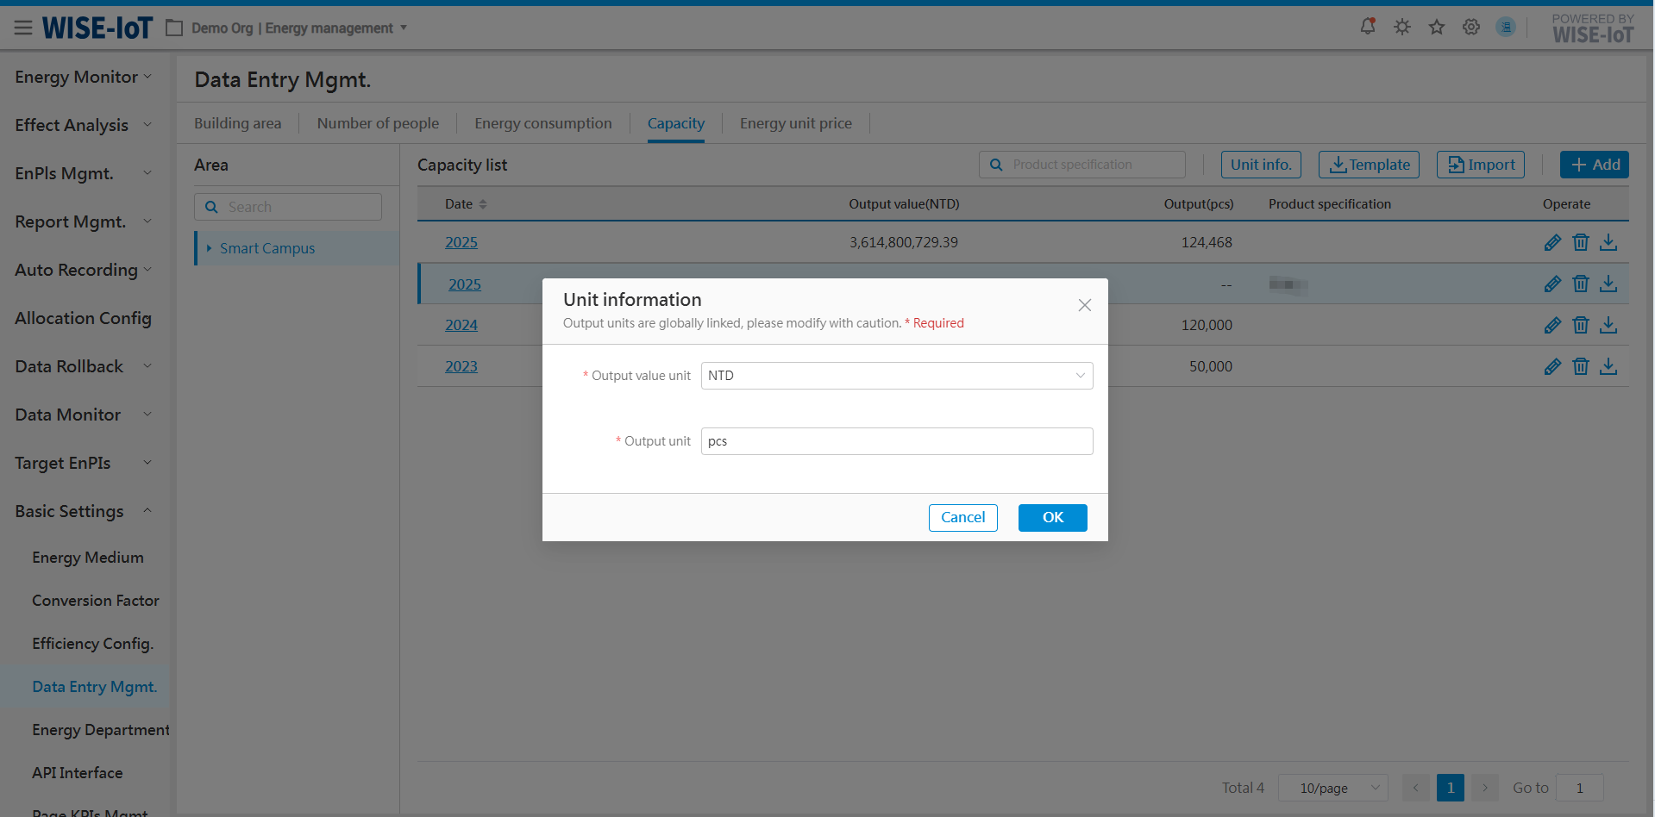1655x817 pixels.
Task: Close the Unit information dialog
Action: click(x=1085, y=305)
